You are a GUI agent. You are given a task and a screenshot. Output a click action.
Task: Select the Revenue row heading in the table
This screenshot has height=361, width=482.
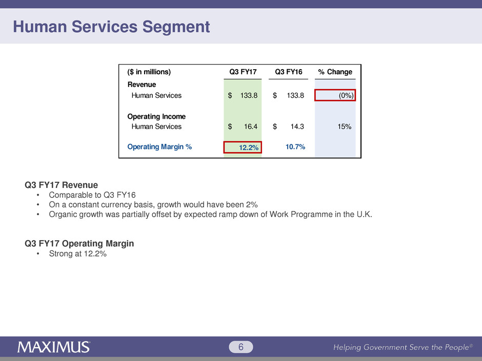[142, 84]
